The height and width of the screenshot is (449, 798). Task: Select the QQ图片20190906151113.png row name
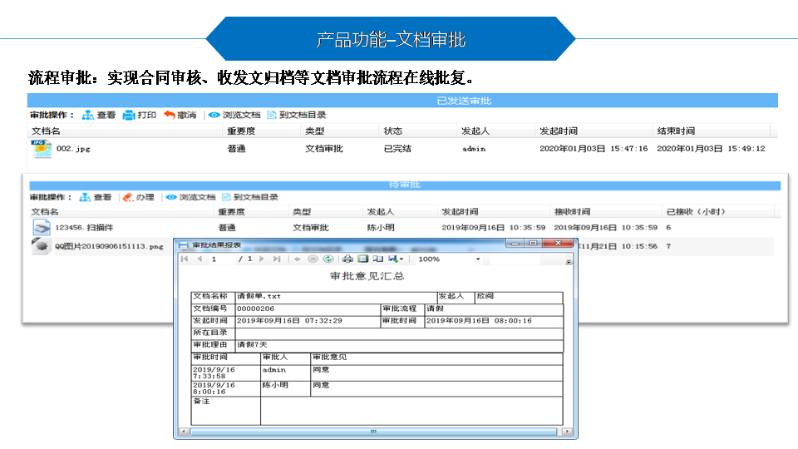[x=109, y=246]
